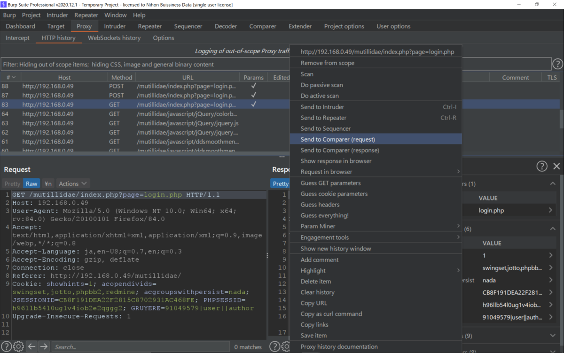Image resolution: width=564 pixels, height=353 pixels.
Task: Open the User options tab
Action: [393, 26]
